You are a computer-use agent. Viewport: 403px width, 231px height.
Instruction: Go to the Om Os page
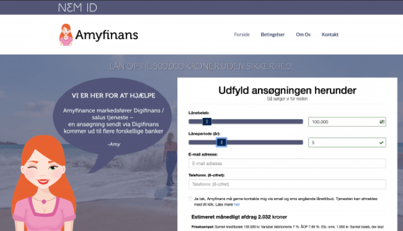pyautogui.click(x=303, y=35)
